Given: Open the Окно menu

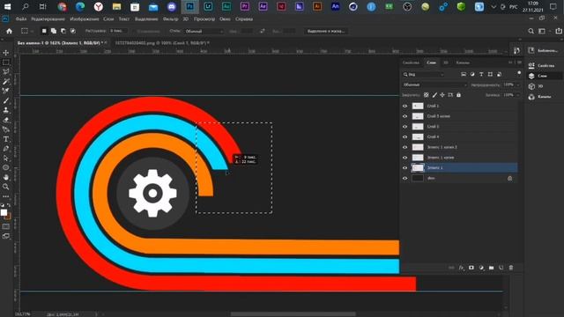Looking at the screenshot, I should tap(225, 19).
